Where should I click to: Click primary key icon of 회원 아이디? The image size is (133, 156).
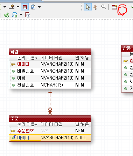13,64
